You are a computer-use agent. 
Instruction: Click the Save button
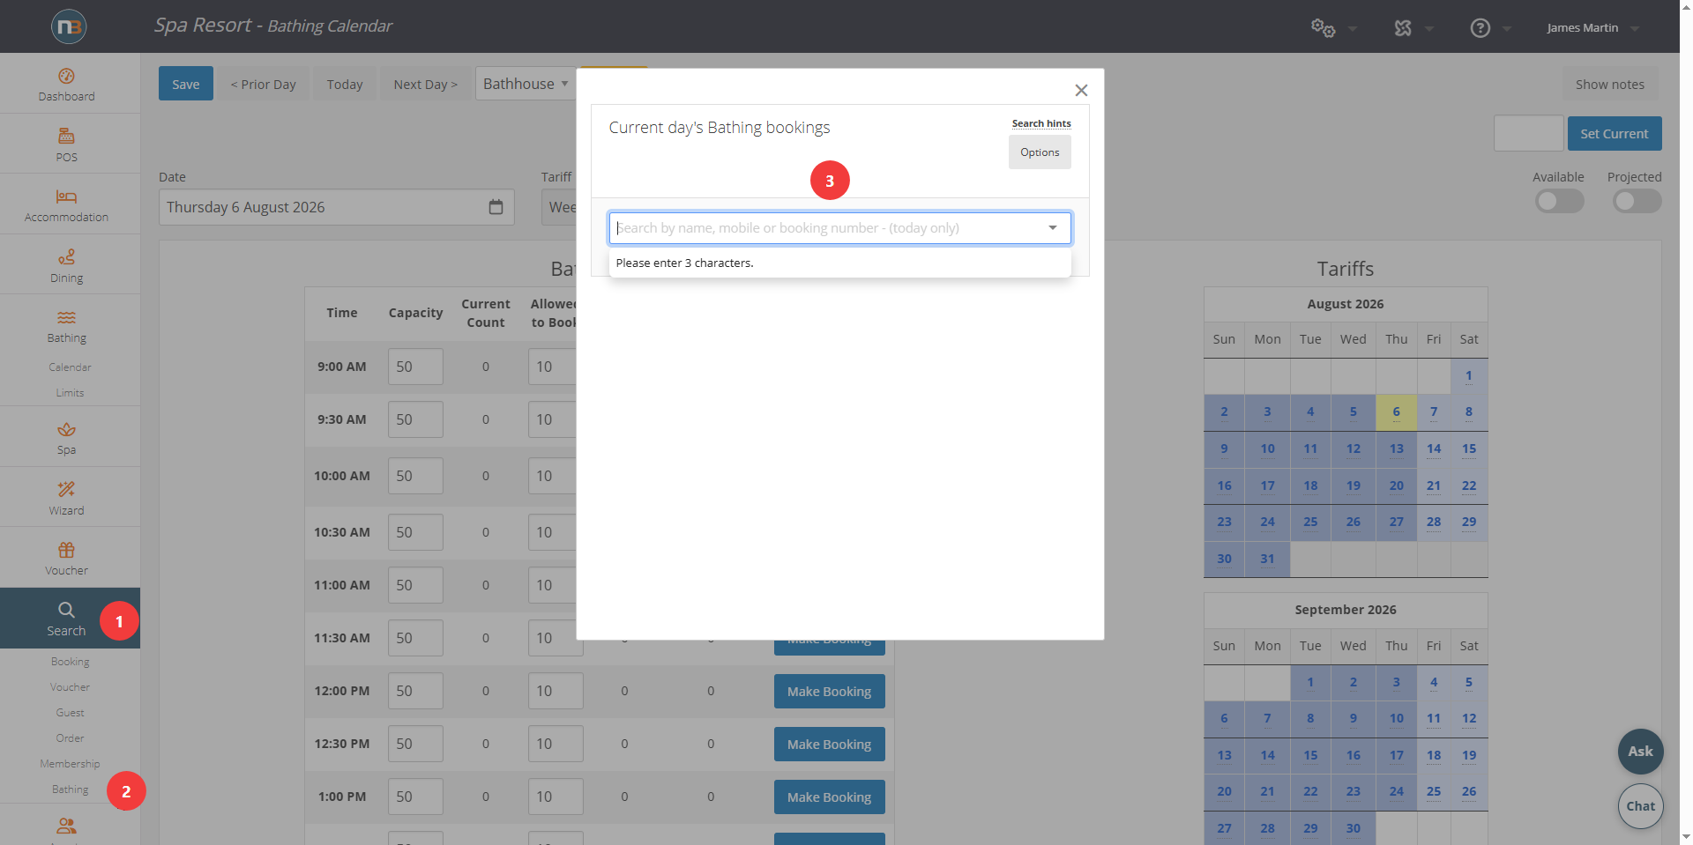click(186, 84)
